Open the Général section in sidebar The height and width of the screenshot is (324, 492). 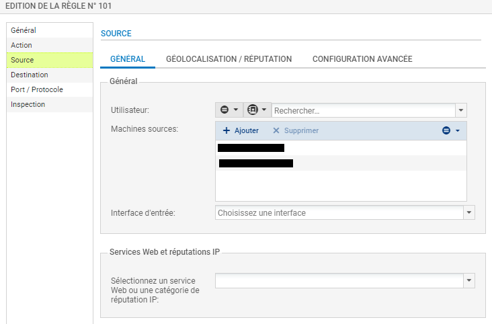point(50,30)
